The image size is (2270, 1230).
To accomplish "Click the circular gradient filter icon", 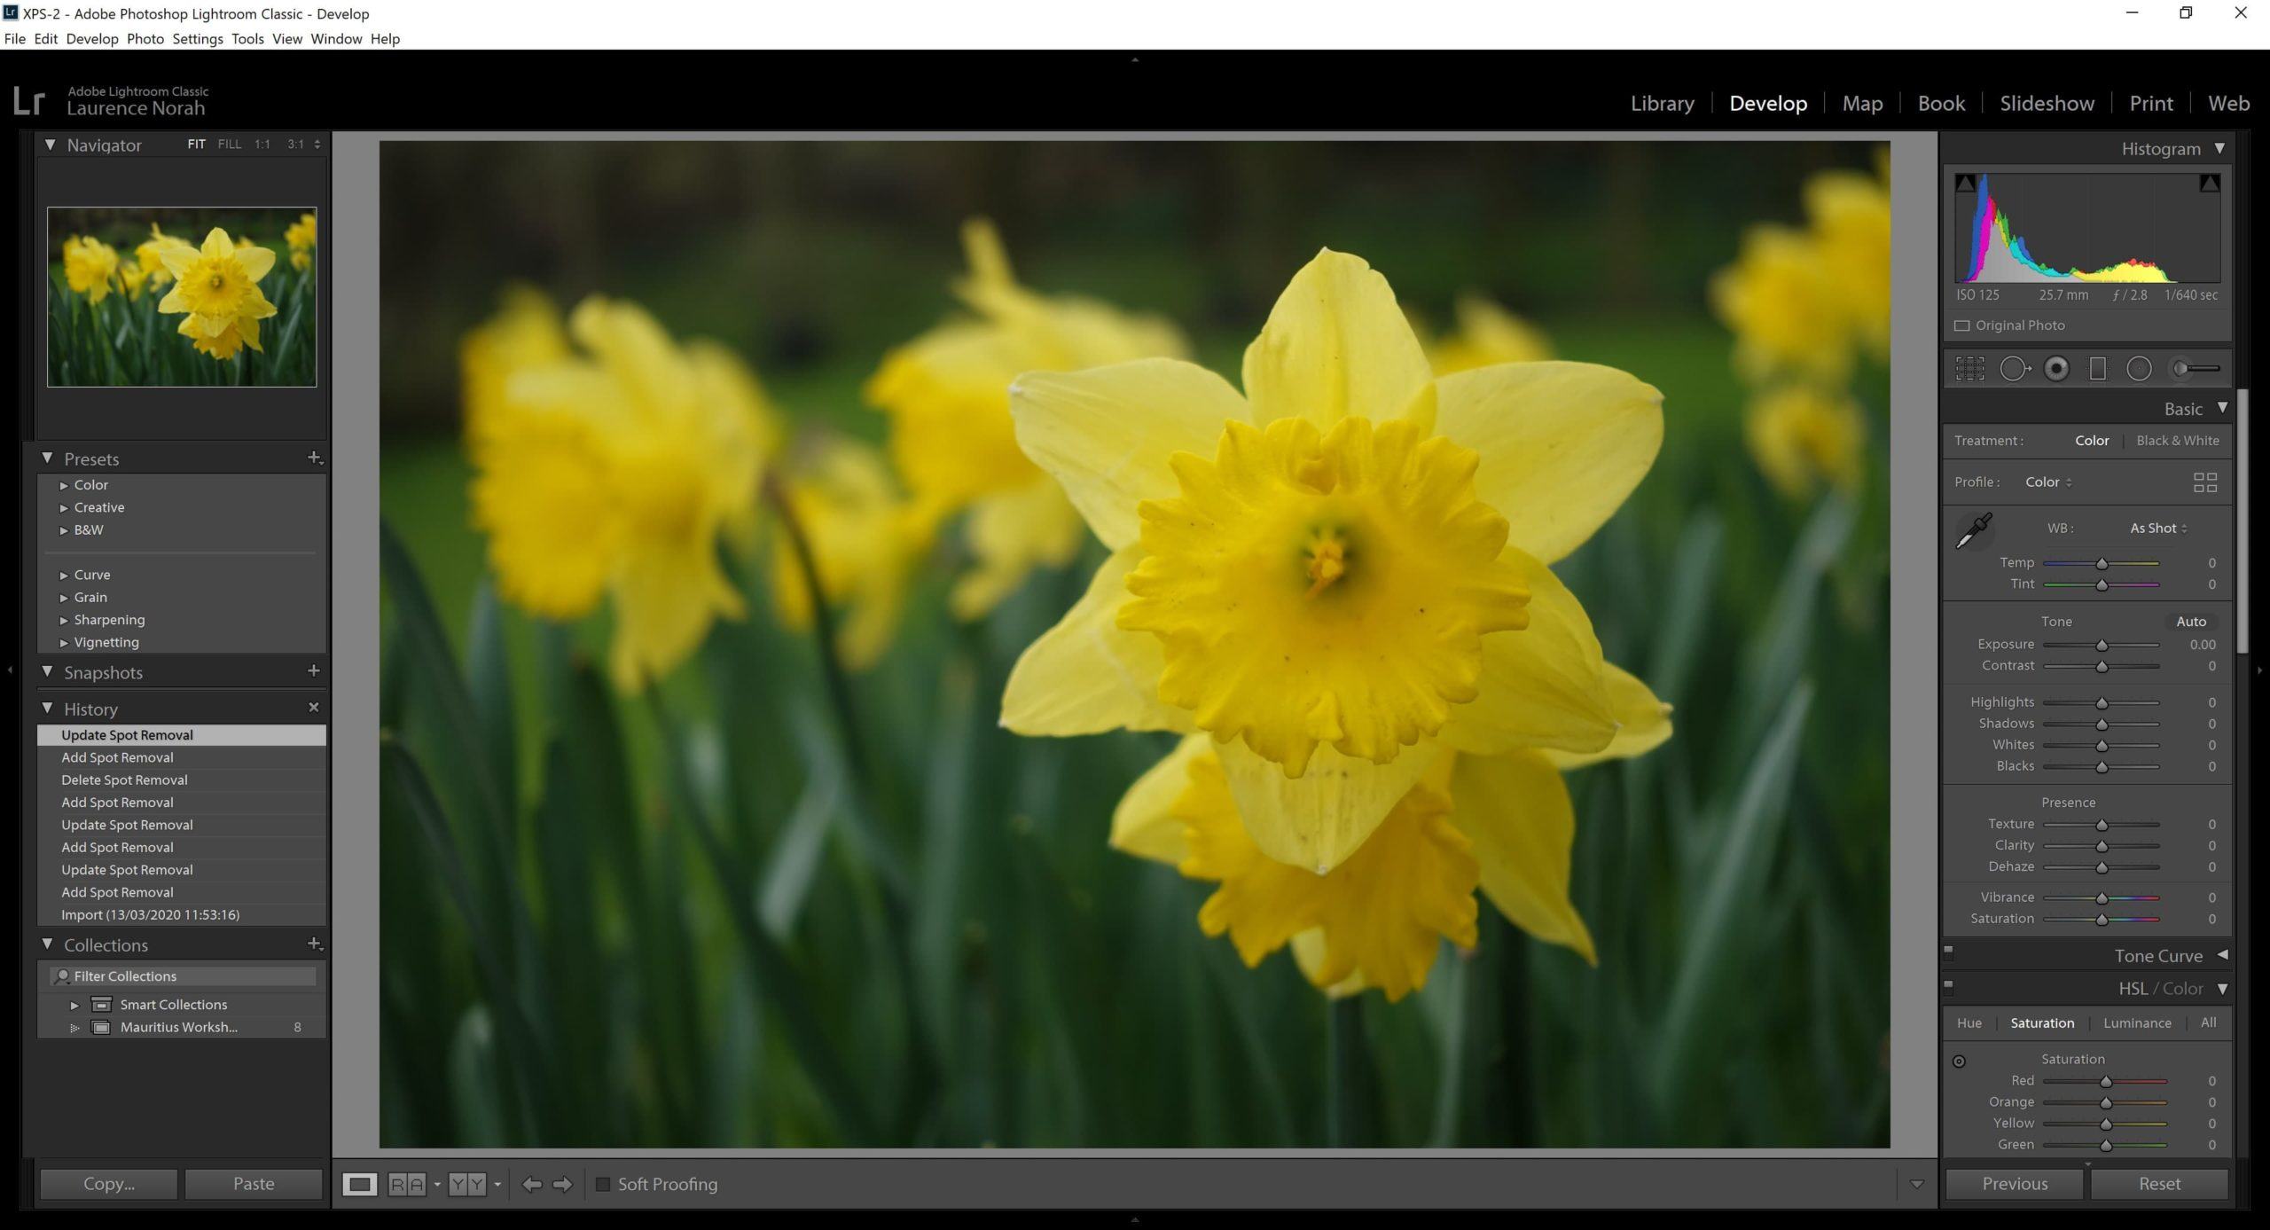I will pyautogui.click(x=2135, y=368).
